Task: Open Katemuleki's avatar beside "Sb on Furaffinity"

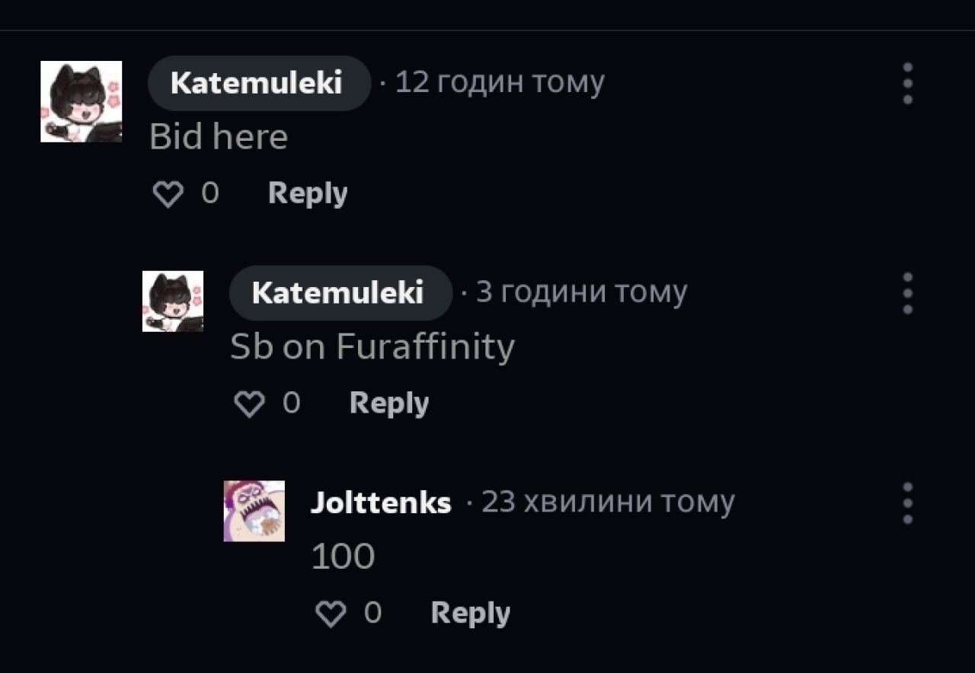Action: [173, 301]
